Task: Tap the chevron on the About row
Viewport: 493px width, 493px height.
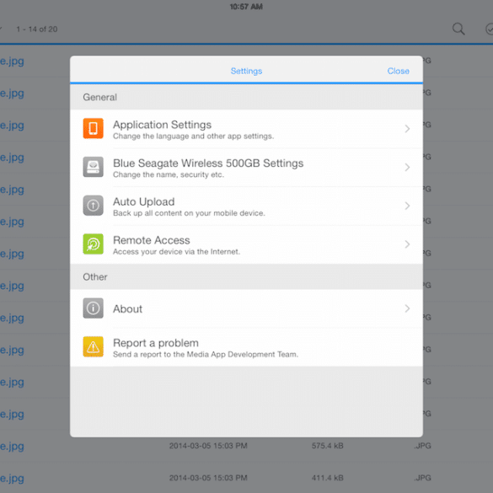Action: [407, 308]
